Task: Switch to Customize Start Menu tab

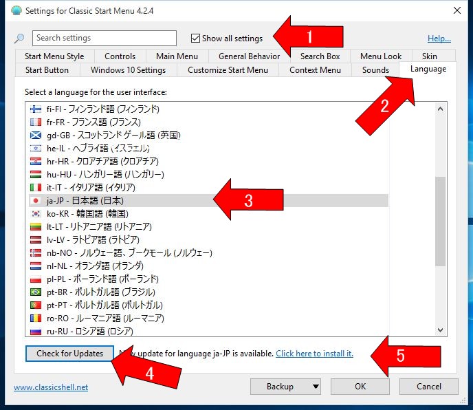Action: click(x=228, y=70)
